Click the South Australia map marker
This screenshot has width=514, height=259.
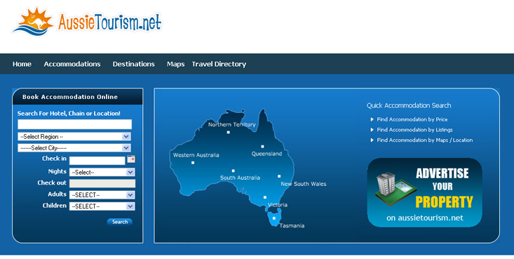(233, 171)
